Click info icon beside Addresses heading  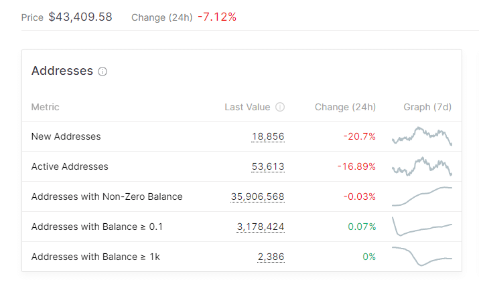pos(102,71)
